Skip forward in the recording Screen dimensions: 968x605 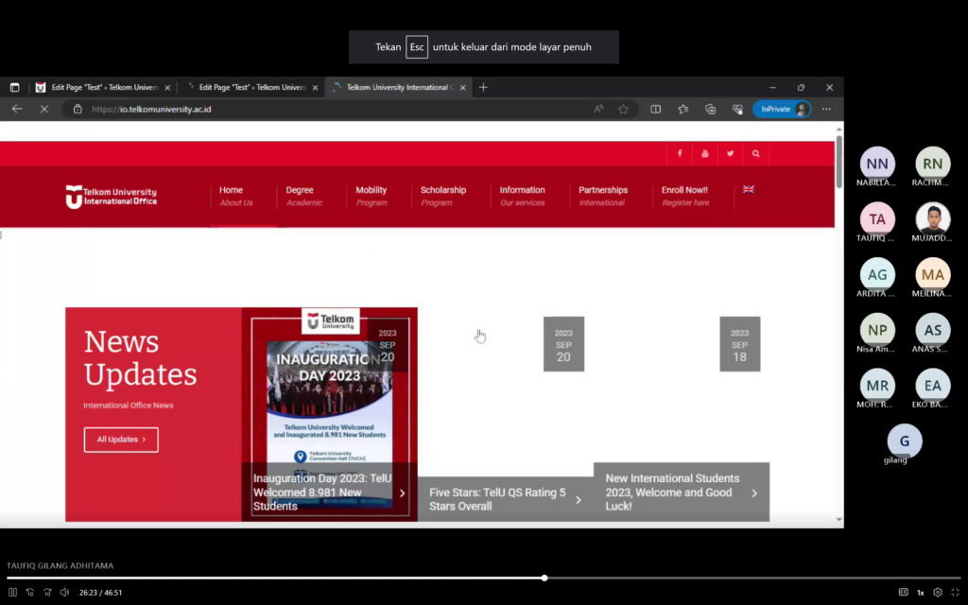(47, 592)
